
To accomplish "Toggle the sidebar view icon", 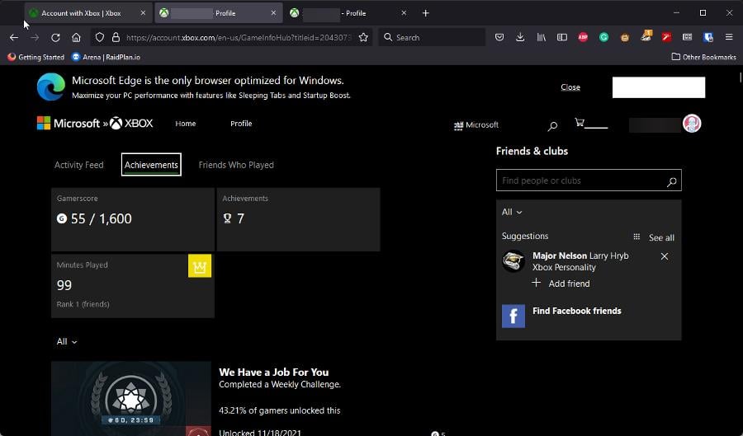I will [x=562, y=37].
